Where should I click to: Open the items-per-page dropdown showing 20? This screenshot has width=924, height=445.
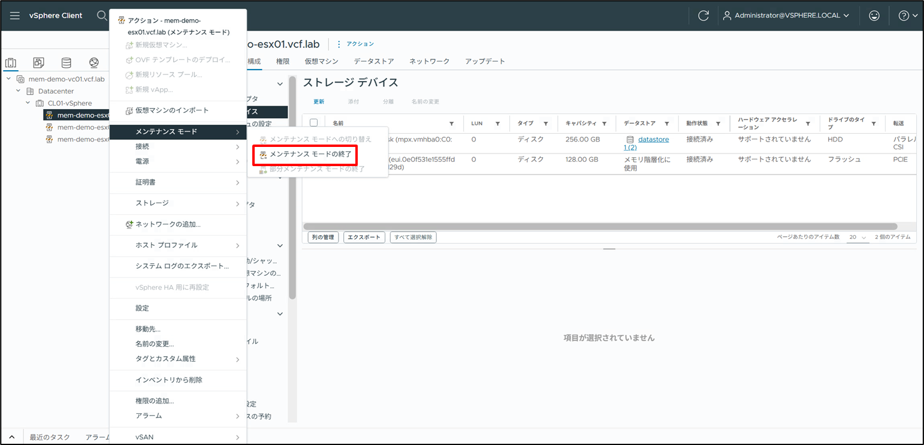pyautogui.click(x=857, y=237)
